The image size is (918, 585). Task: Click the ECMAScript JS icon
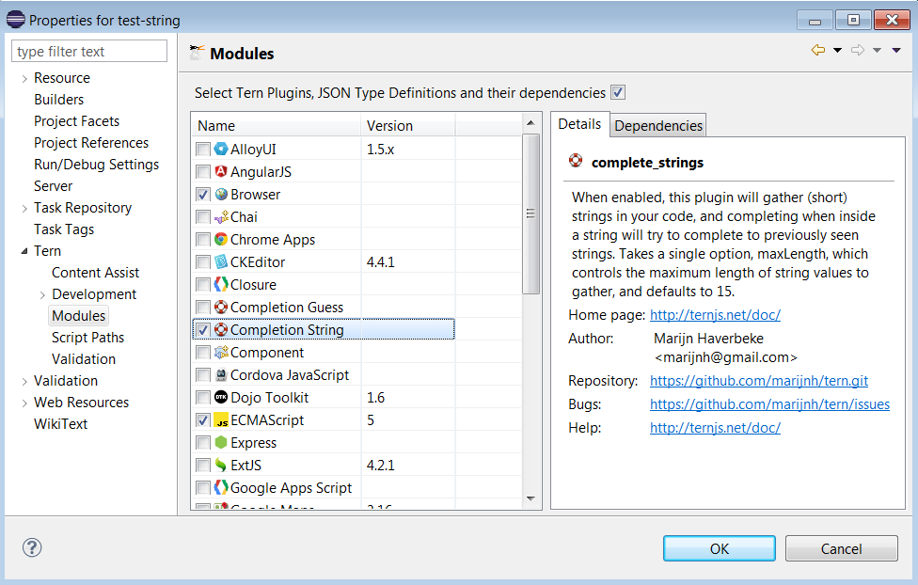[221, 420]
